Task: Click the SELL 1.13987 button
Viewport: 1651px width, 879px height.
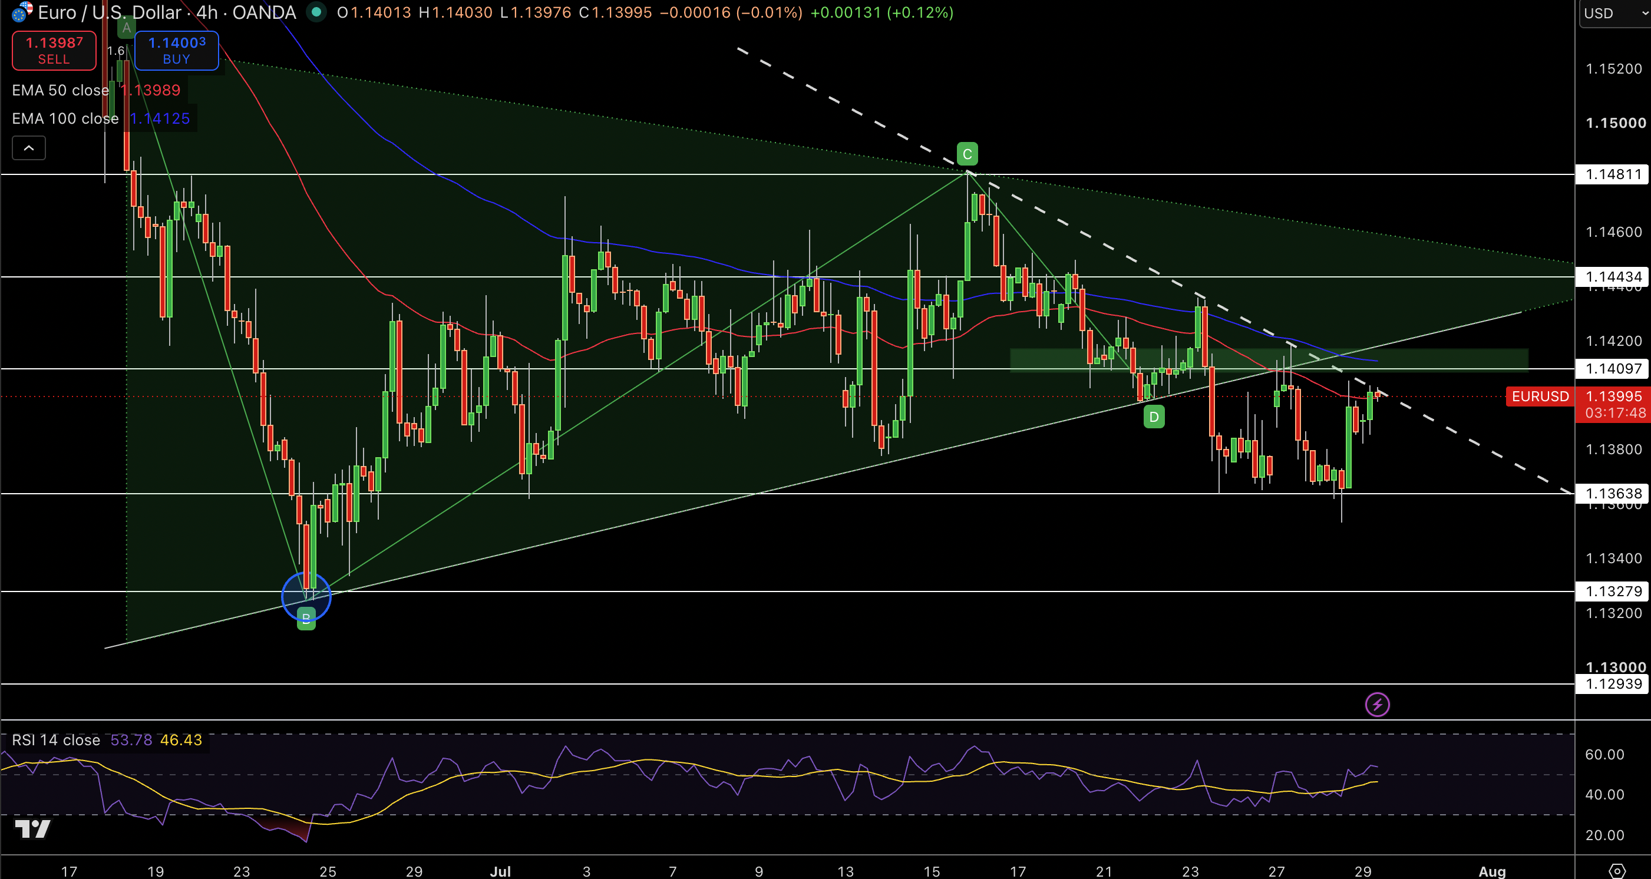Action: point(54,51)
